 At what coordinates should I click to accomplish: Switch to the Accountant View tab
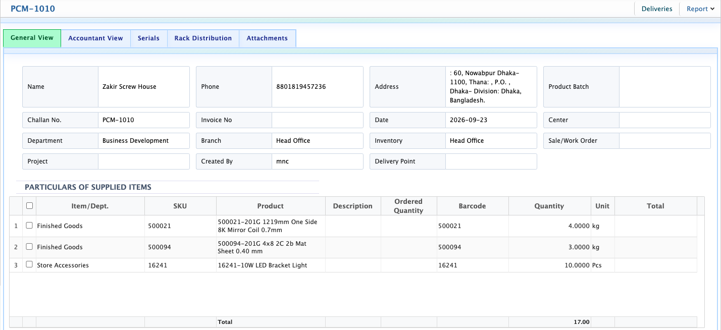pyautogui.click(x=95, y=38)
